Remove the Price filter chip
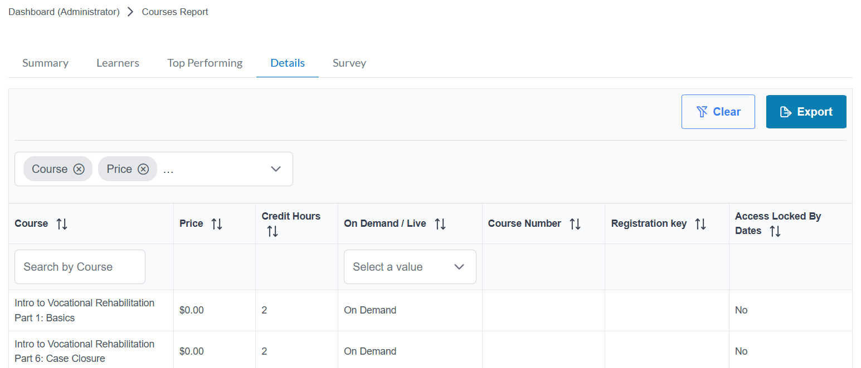 pyautogui.click(x=143, y=169)
